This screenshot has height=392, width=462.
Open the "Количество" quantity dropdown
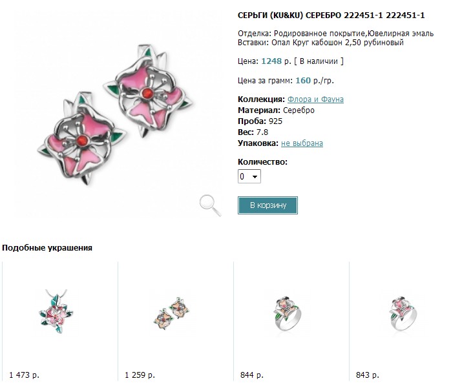pyautogui.click(x=249, y=176)
